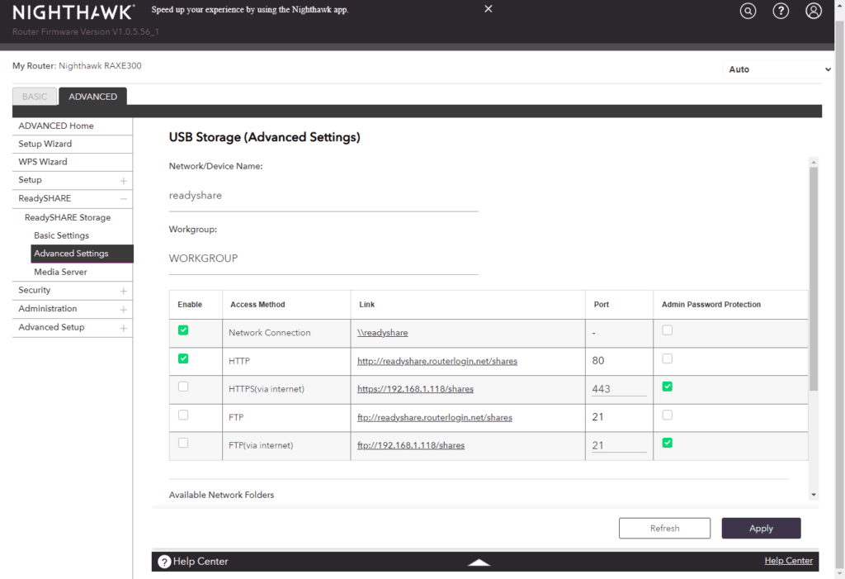Disable the Network Connection access checkbox
Image resolution: width=845 pixels, height=579 pixels.
click(x=183, y=330)
